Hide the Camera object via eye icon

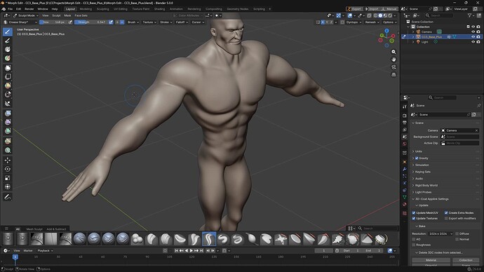(x=473, y=32)
